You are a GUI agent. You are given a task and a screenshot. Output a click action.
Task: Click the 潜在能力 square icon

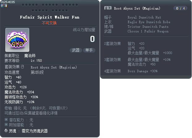pos(6,119)
